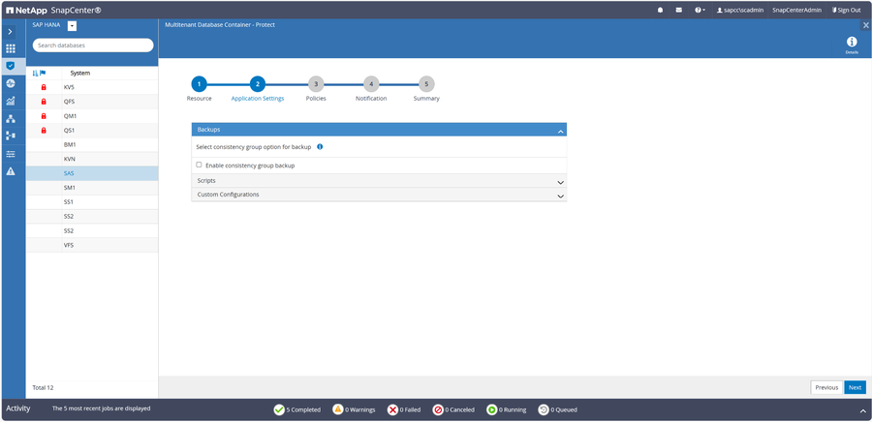Image resolution: width=872 pixels, height=422 pixels.
Task: Click the Total 12 count text
Action: pyautogui.click(x=44, y=387)
